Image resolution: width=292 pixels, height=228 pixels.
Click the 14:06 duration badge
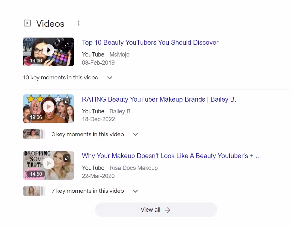(36, 60)
